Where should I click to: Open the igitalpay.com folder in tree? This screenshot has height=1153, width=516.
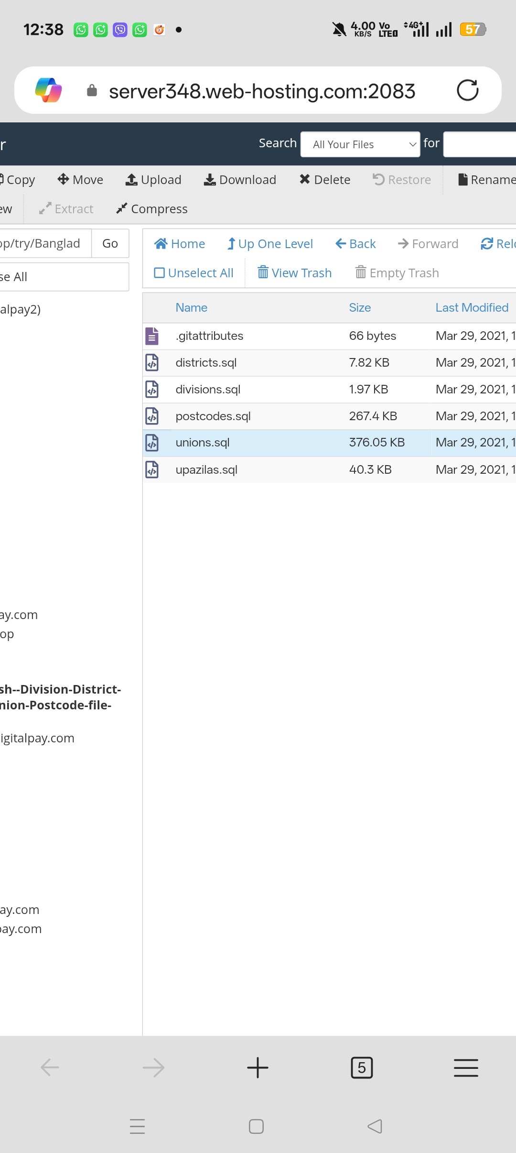pos(37,739)
